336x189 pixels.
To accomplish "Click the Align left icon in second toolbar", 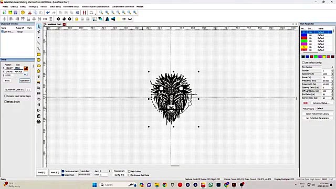I will pyautogui.click(x=12, y=19).
